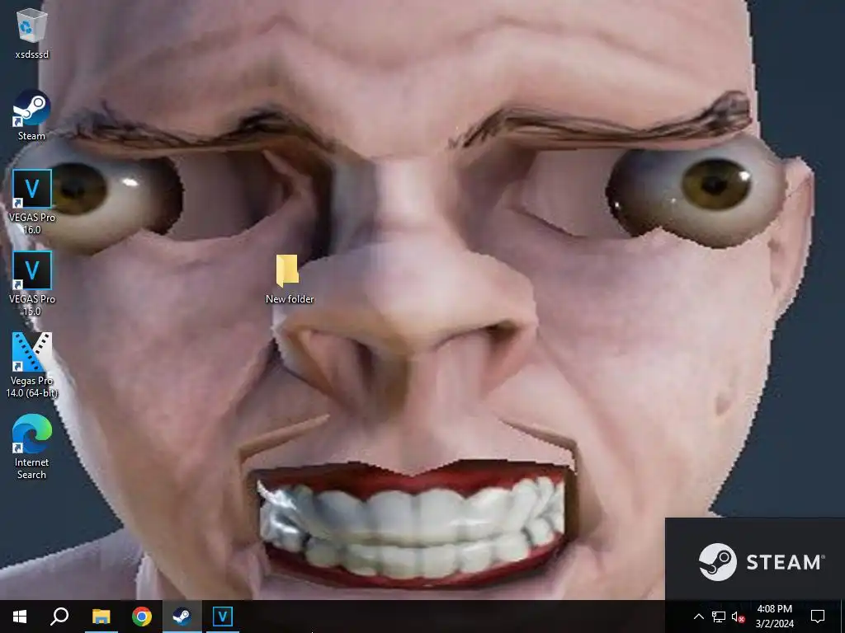This screenshot has width=845, height=633.
Task: Select the VEGAS Pro 15.0 desktop shortcut
Action: pos(32,284)
